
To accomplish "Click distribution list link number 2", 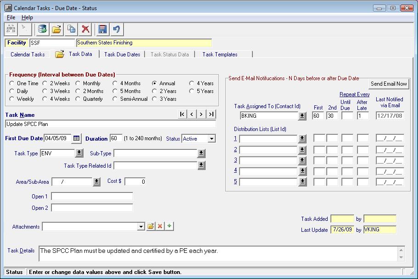I will point(235,149).
